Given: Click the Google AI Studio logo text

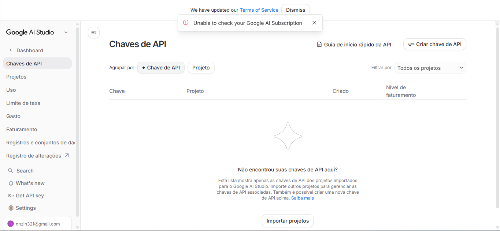Looking at the screenshot, I should coord(30,32).
